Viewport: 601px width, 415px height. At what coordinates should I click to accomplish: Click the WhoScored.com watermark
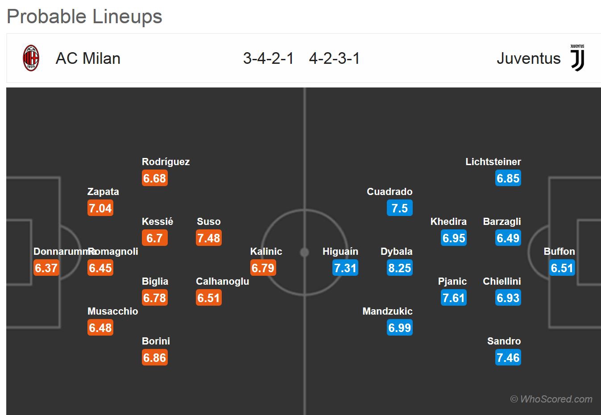click(x=551, y=399)
